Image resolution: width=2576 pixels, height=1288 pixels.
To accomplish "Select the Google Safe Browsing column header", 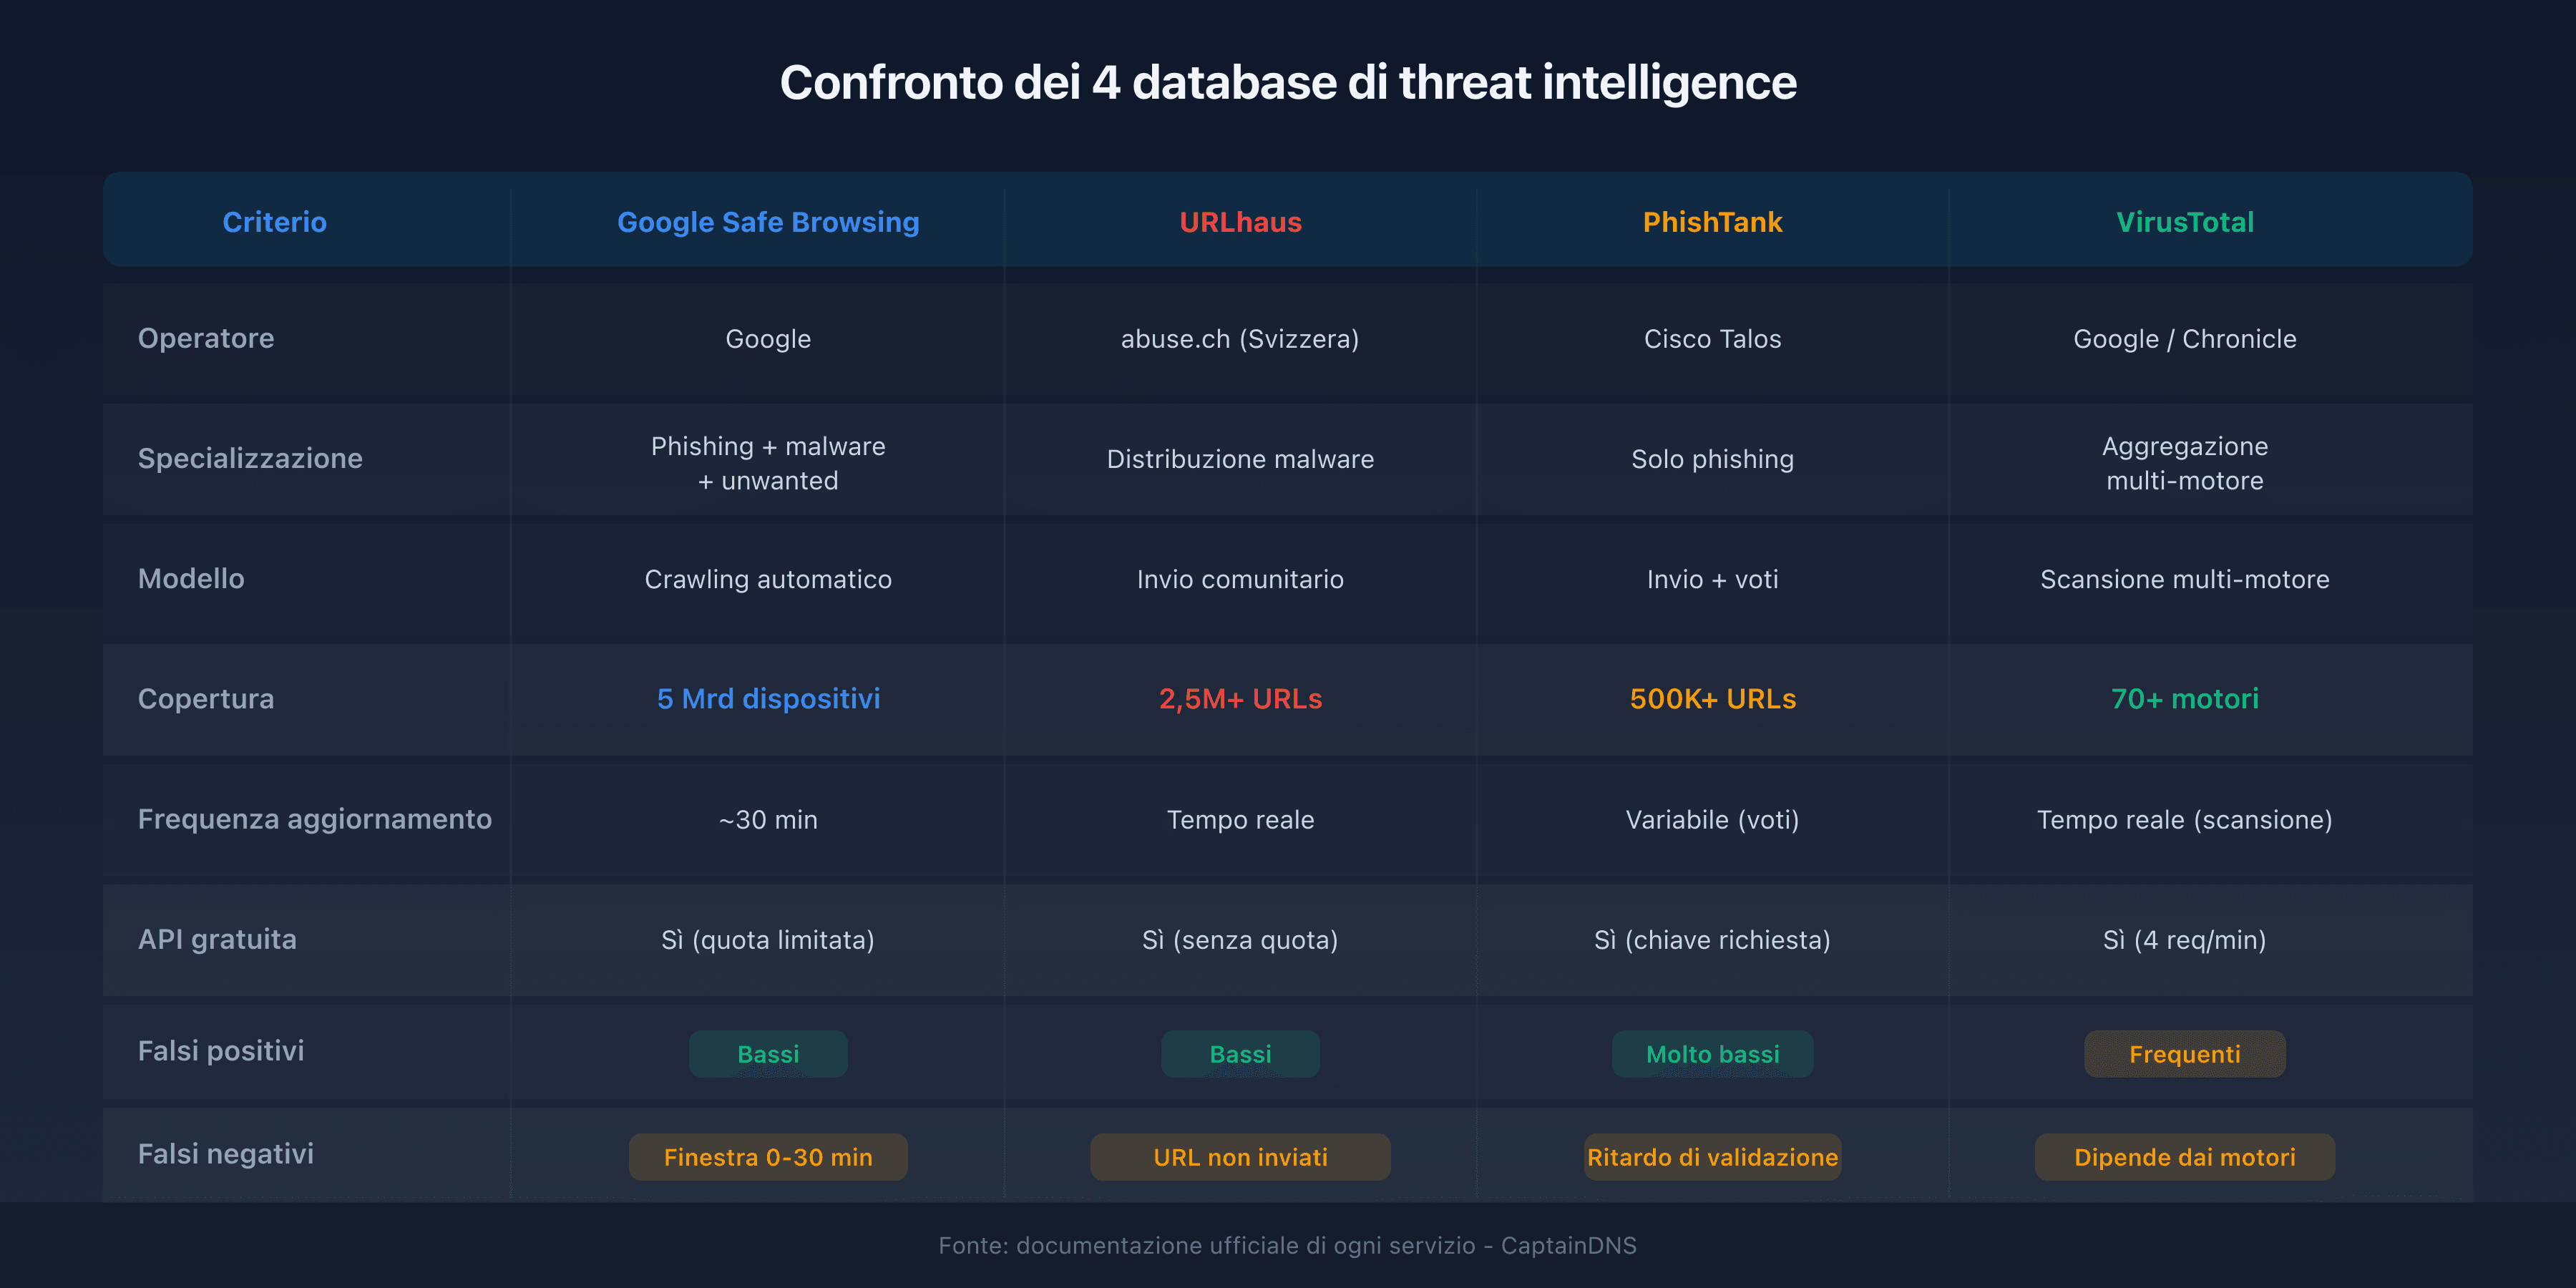I will click(x=768, y=222).
